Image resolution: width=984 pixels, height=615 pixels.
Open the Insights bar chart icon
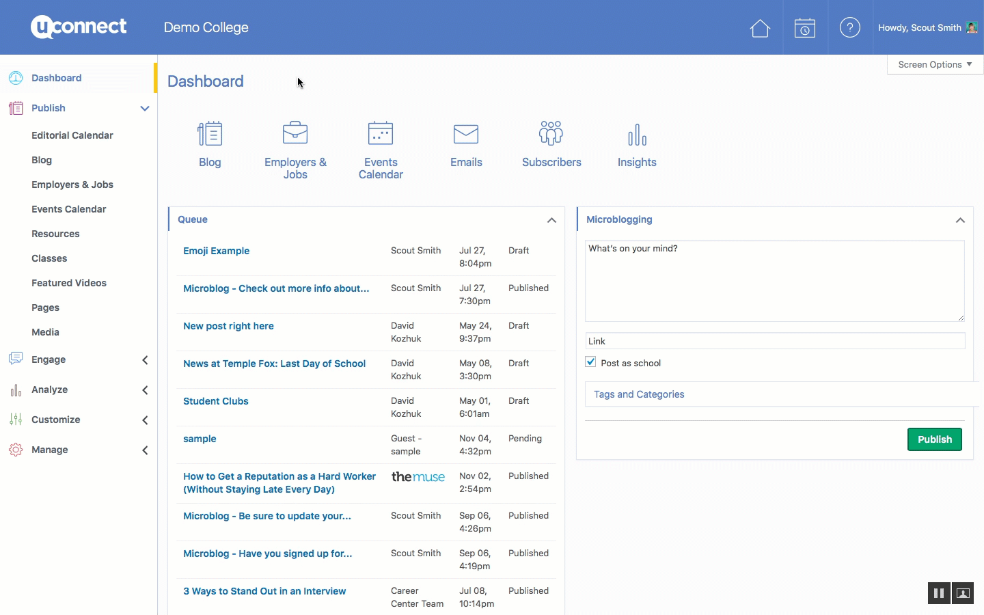[637, 135]
